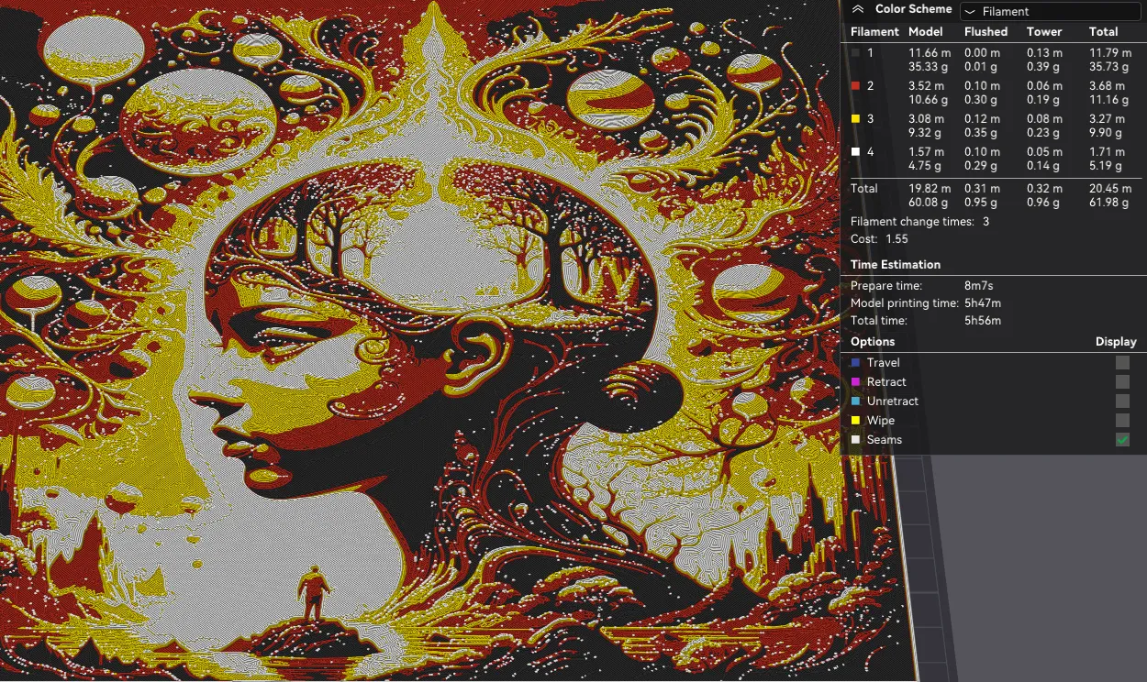This screenshot has width=1147, height=682.
Task: Click the Model printing time 5h47m value
Action: [983, 303]
